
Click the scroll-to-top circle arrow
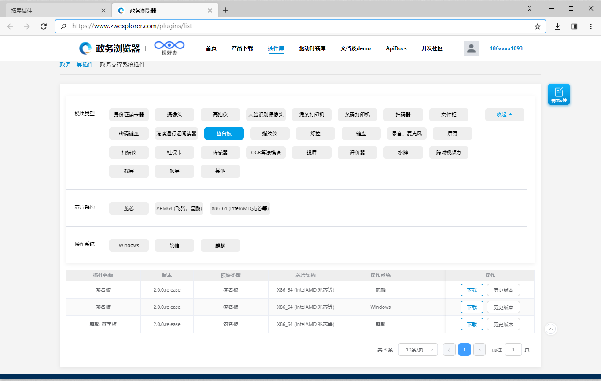[x=551, y=329]
